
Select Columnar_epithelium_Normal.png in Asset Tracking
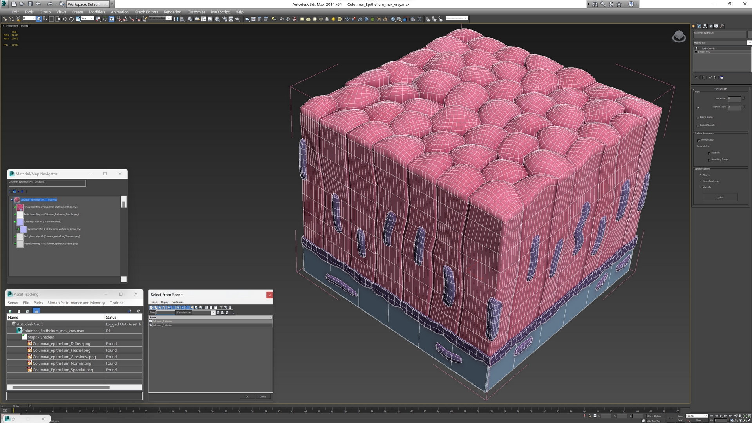pos(61,363)
